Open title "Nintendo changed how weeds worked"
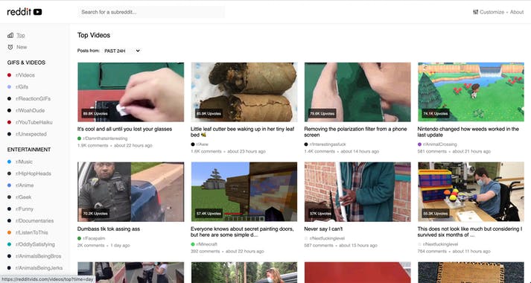The image size is (531, 283). click(468, 132)
